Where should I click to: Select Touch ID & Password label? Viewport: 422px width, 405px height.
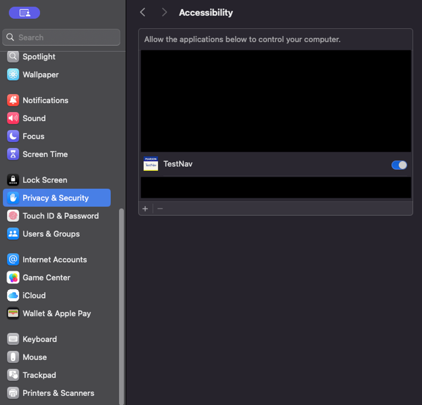pyautogui.click(x=61, y=216)
